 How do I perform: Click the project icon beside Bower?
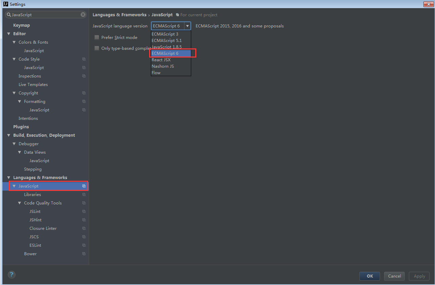pos(84,254)
